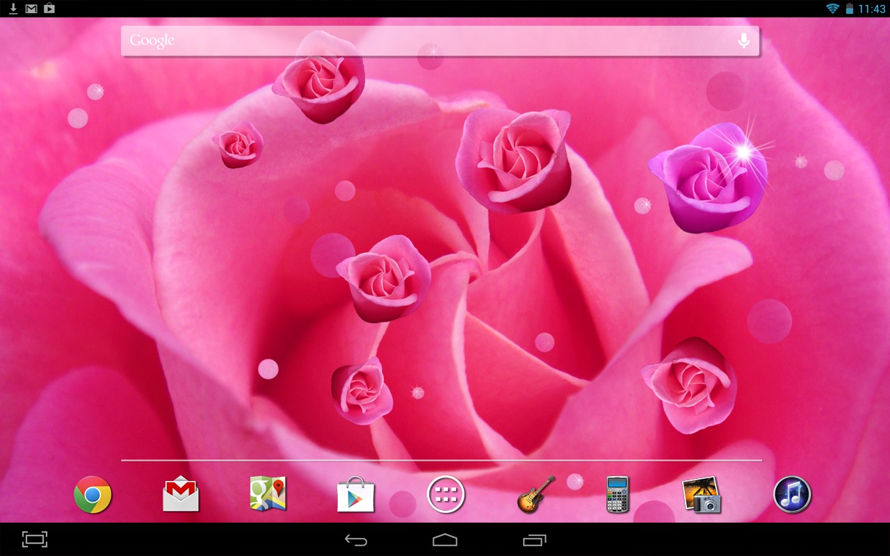Open the Chrome browser
The height and width of the screenshot is (556, 890).
pyautogui.click(x=92, y=496)
